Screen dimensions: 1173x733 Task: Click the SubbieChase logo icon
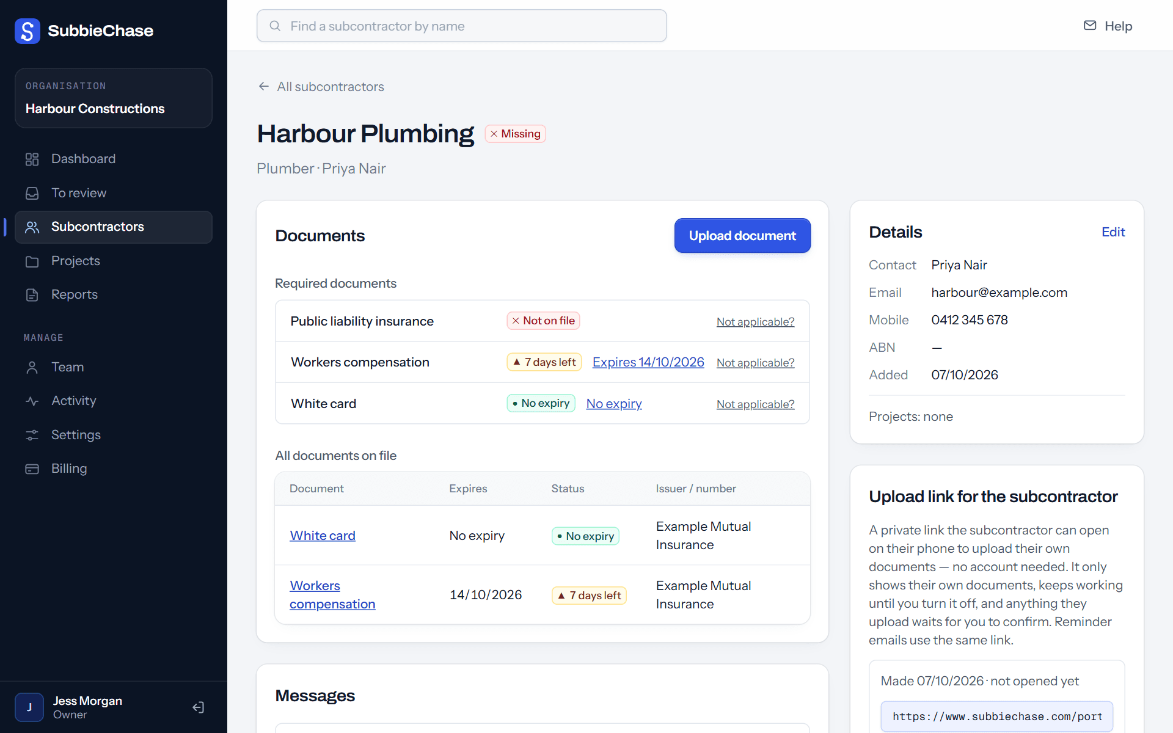tap(27, 31)
